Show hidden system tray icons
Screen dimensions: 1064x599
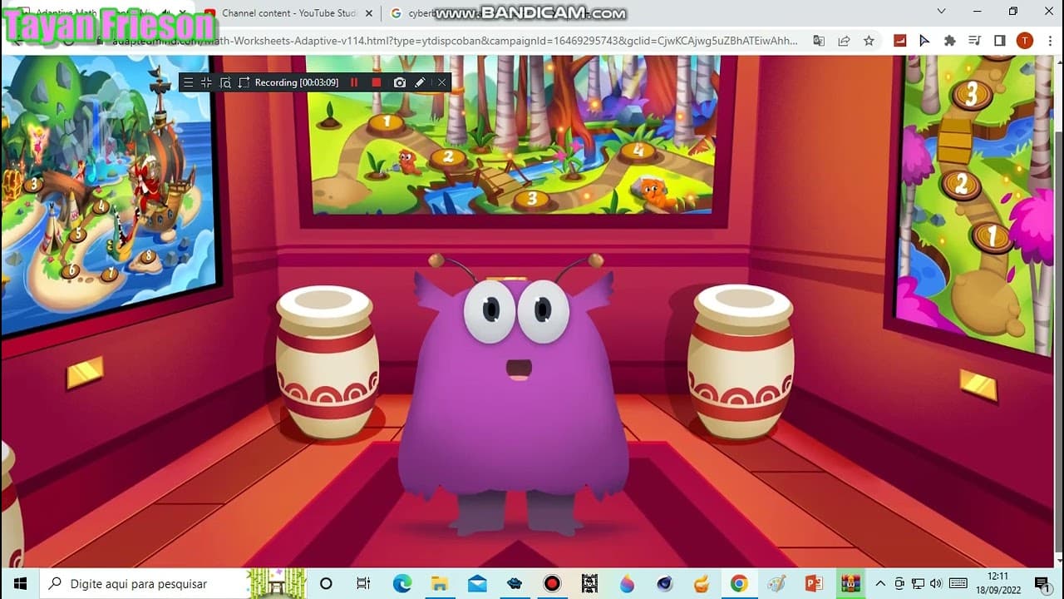click(880, 583)
